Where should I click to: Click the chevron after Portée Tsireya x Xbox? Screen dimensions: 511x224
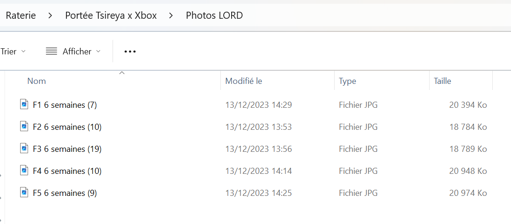(171, 15)
